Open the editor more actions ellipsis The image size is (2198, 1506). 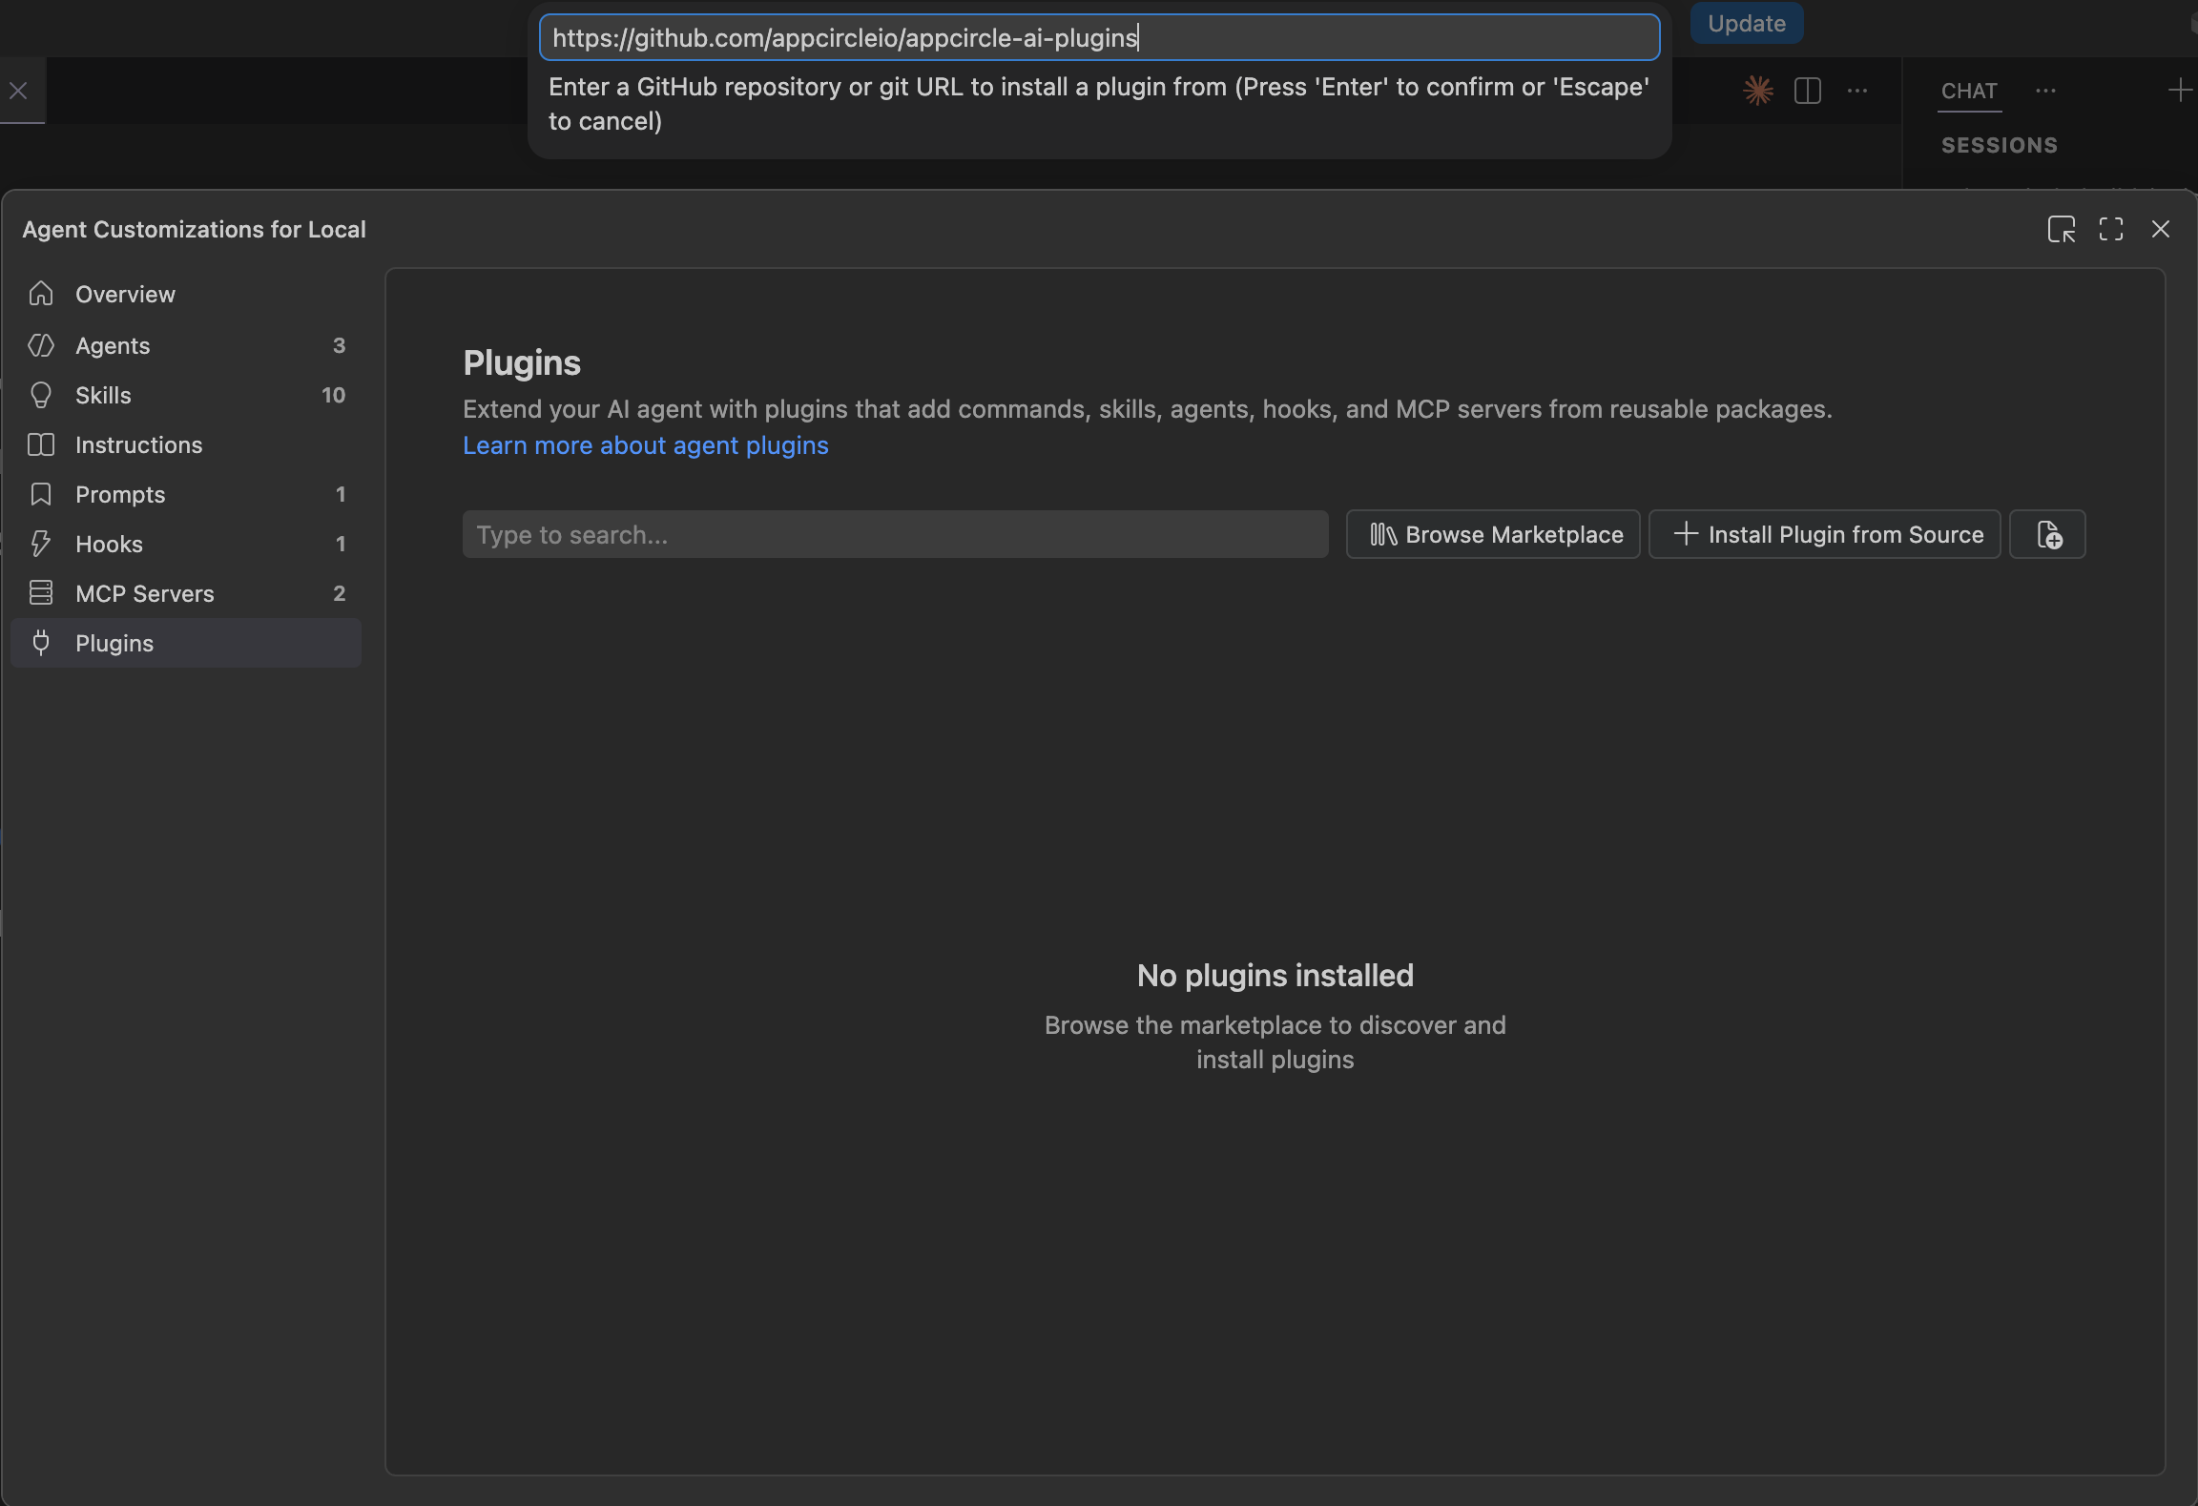click(x=1857, y=91)
